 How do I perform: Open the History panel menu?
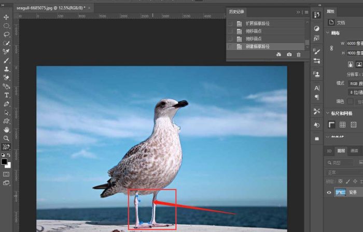tap(306, 12)
